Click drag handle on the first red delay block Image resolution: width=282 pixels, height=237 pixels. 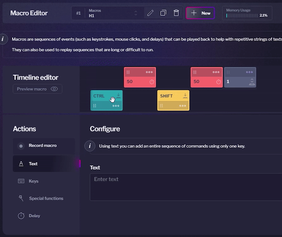128,72
